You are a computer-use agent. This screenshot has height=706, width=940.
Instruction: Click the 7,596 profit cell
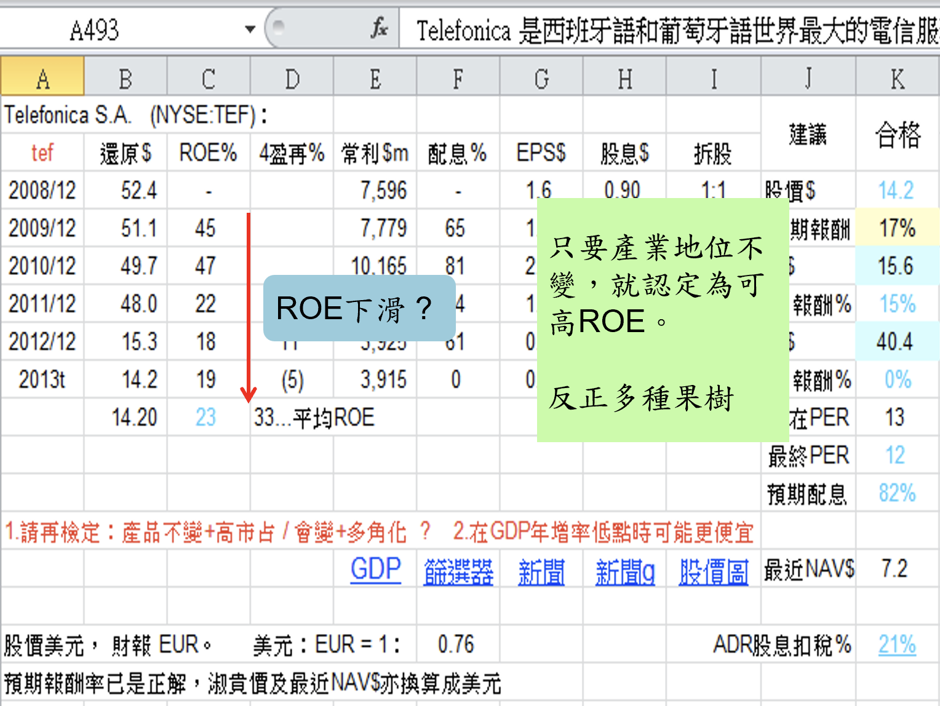(384, 191)
